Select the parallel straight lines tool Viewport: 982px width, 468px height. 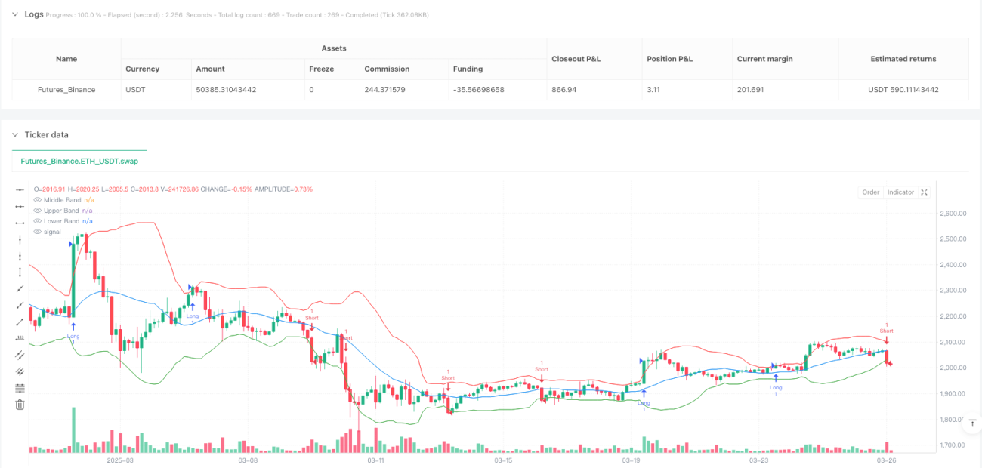coord(20,355)
